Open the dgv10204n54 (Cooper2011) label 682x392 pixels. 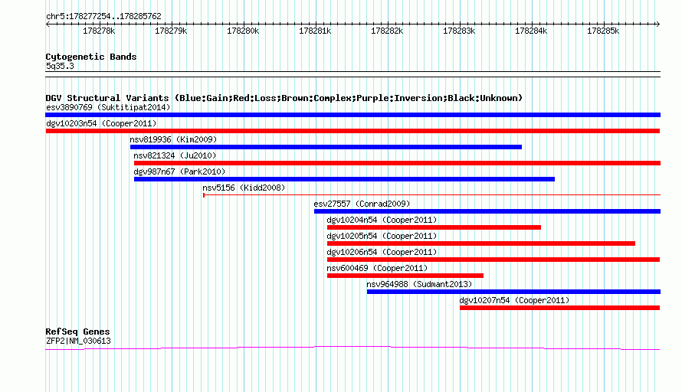pos(382,220)
